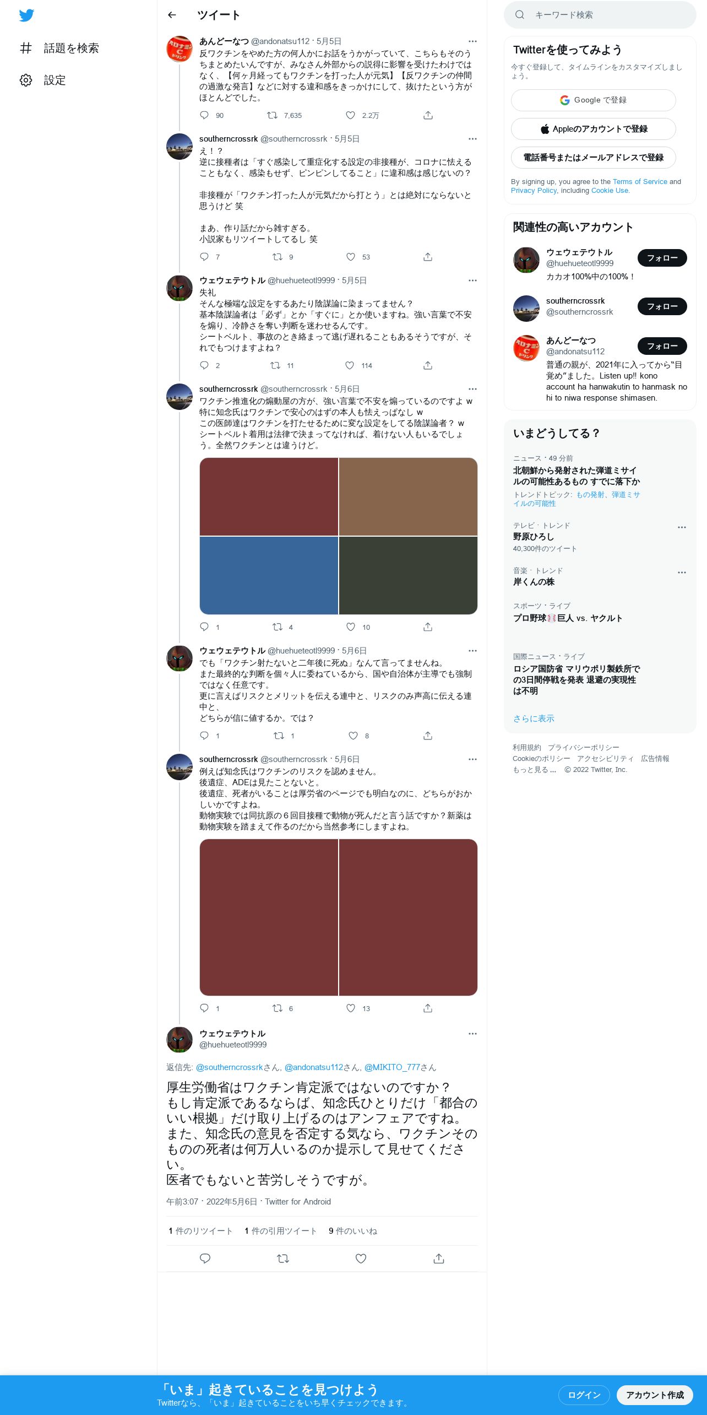Like the main tweet with the heart icon

(x=361, y=1259)
